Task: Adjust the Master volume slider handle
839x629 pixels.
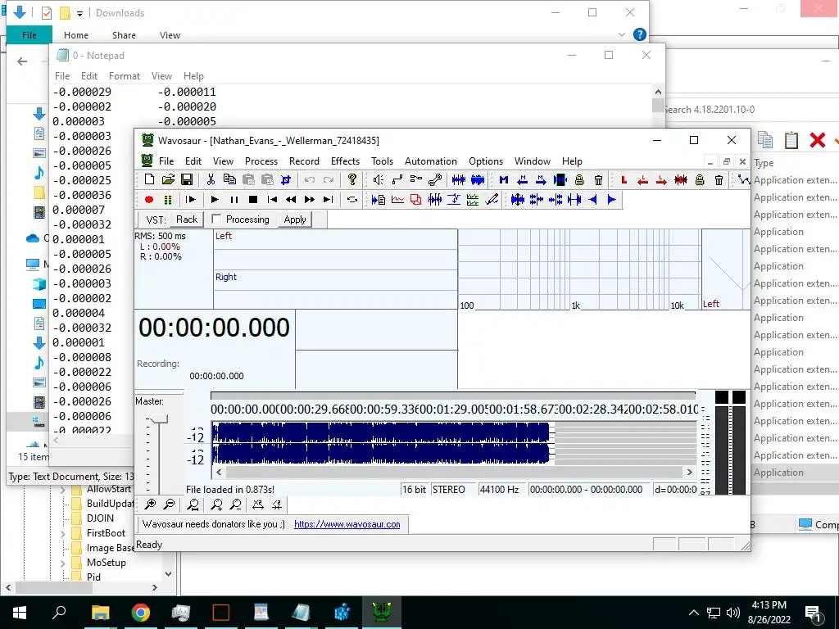Action: 158,419
